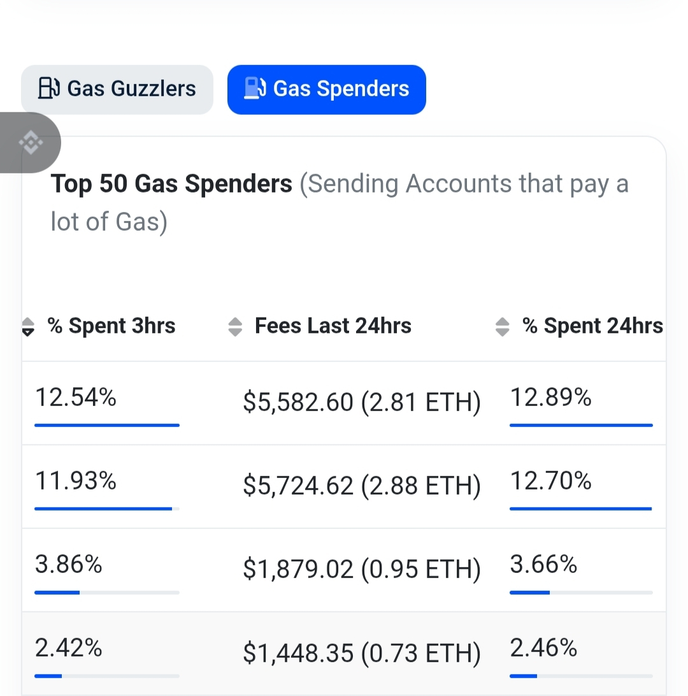Click the % Spent 24hrs column header

click(592, 326)
